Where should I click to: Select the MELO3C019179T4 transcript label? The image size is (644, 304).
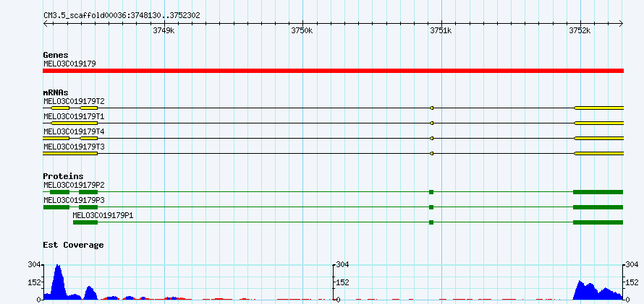pos(74,131)
